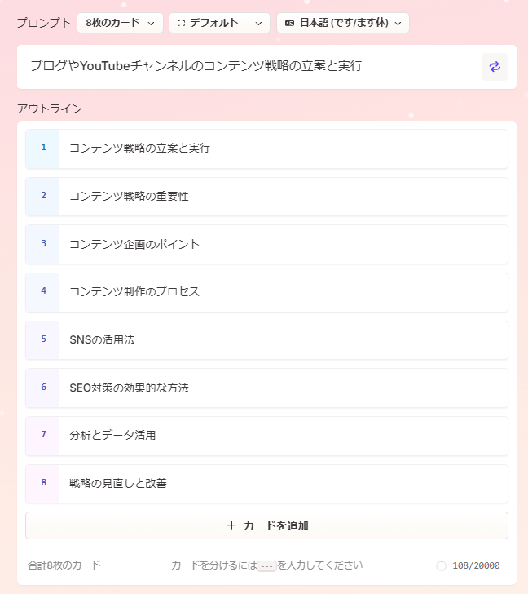Open the 8枚のカード card count dropdown
The width and height of the screenshot is (528, 594).
pos(120,23)
